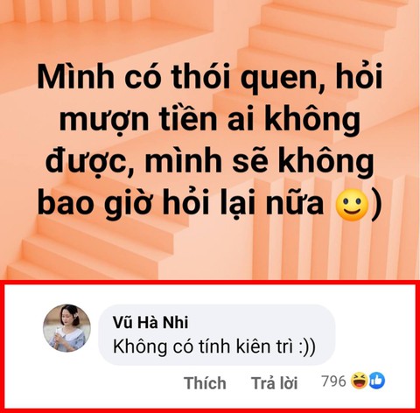Click the white space below the Thích button
Image resolution: width=420 pixels, height=413 pixels.
click(x=205, y=400)
